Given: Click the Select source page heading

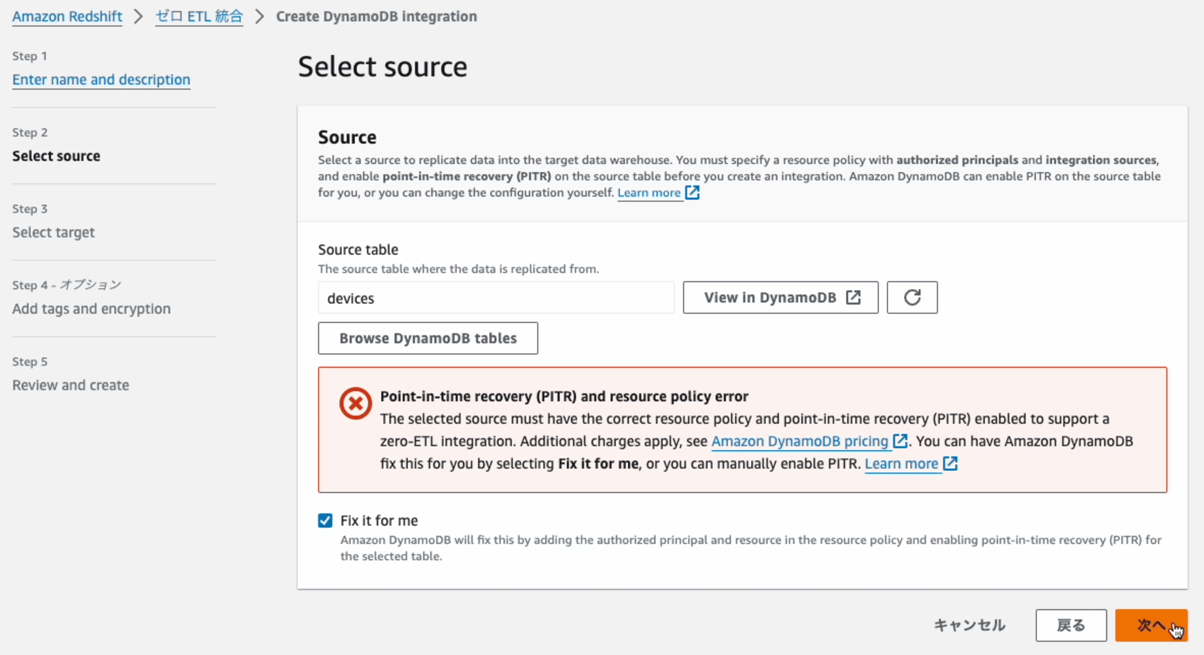Looking at the screenshot, I should click(x=382, y=66).
